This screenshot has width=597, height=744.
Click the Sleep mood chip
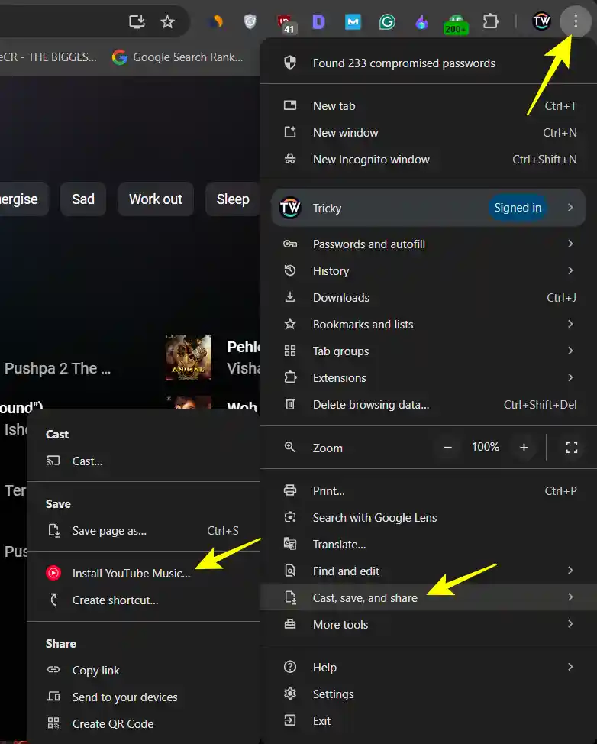click(232, 199)
